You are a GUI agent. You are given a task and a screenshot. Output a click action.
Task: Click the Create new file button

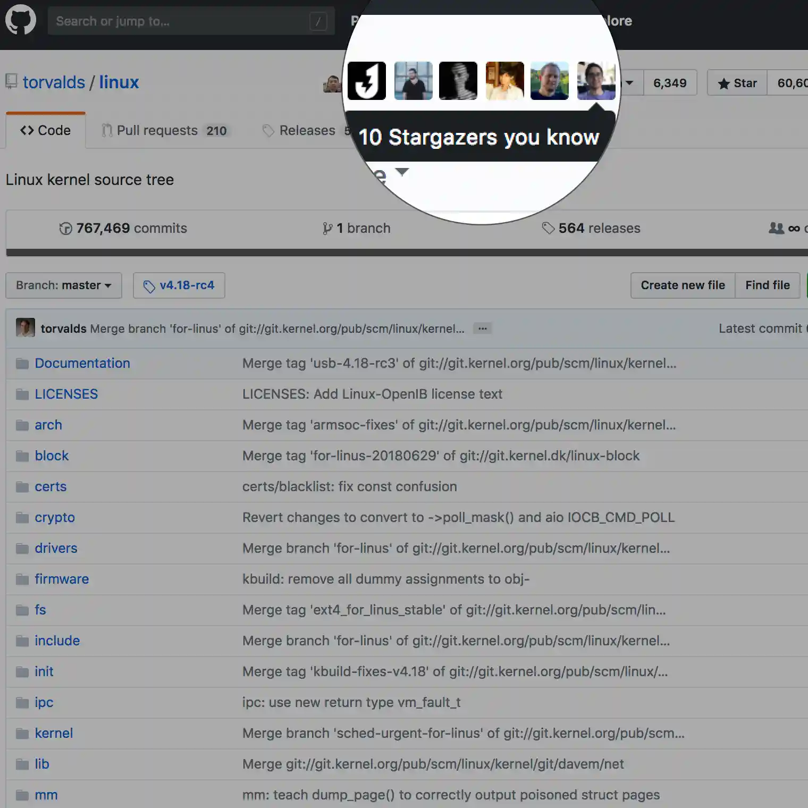point(683,285)
